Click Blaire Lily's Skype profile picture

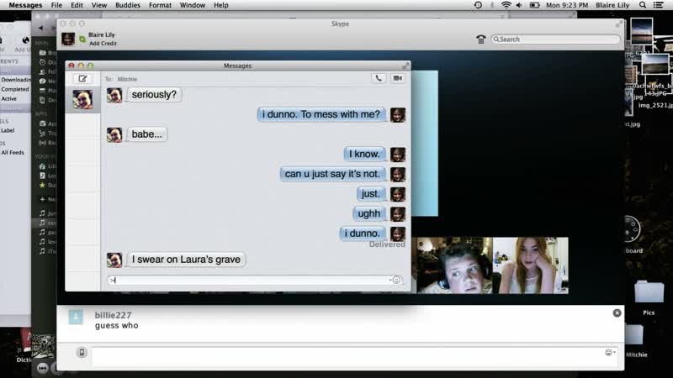[68, 39]
